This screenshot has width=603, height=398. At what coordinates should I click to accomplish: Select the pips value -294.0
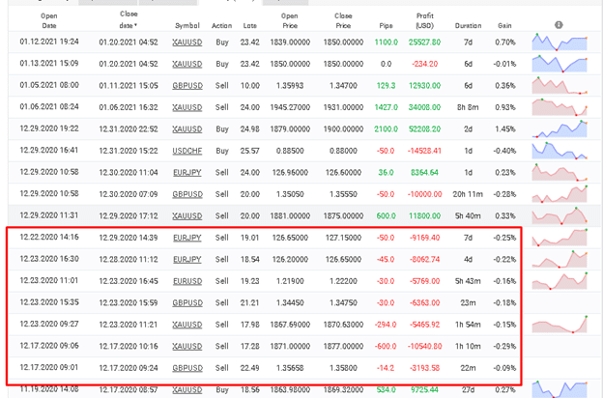click(x=386, y=325)
